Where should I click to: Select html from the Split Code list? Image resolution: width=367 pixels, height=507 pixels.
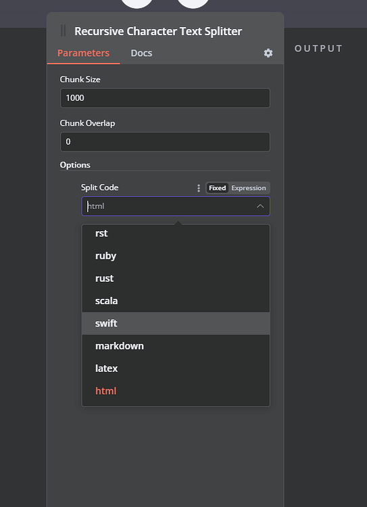tap(176, 391)
